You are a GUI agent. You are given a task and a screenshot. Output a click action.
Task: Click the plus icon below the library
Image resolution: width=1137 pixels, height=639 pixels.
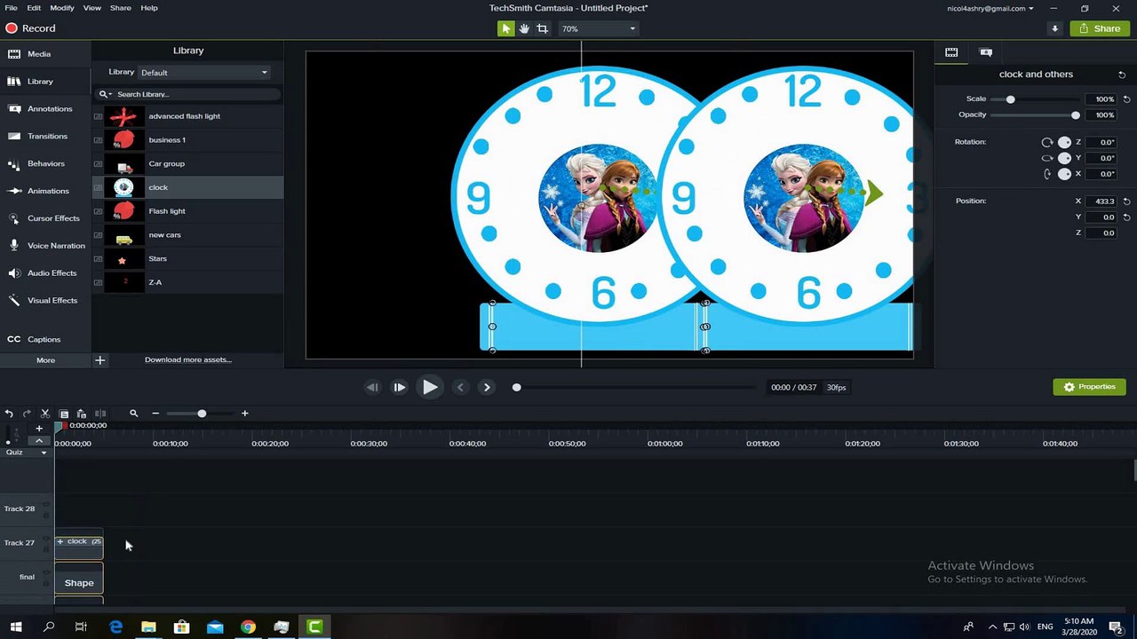tap(100, 360)
